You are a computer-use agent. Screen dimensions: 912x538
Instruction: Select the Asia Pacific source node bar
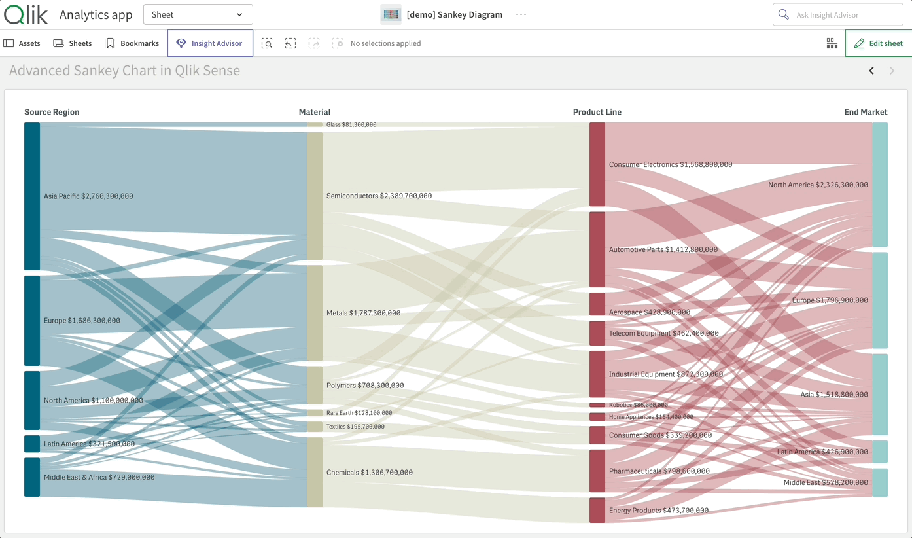click(x=32, y=196)
